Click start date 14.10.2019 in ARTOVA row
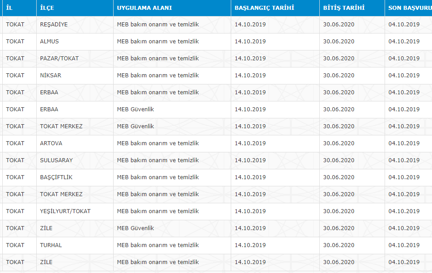This screenshot has height=273, width=432. (x=250, y=143)
